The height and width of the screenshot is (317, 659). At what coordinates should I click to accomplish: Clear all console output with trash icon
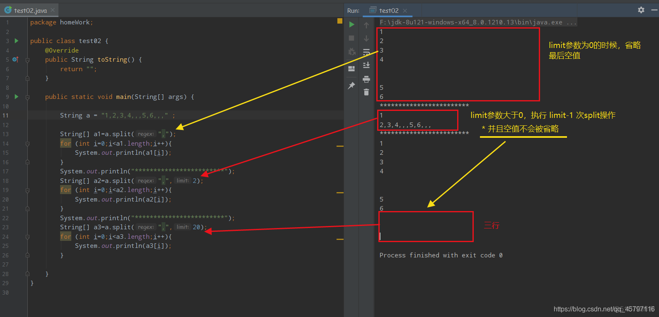366,92
